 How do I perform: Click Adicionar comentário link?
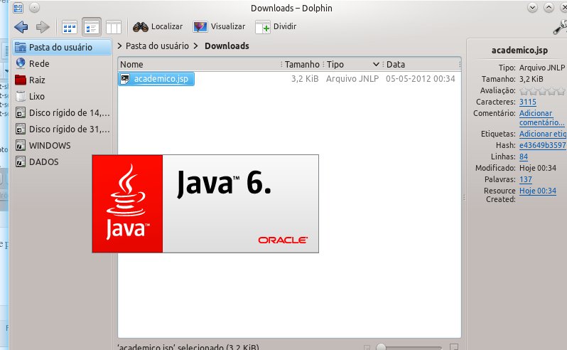(541, 118)
